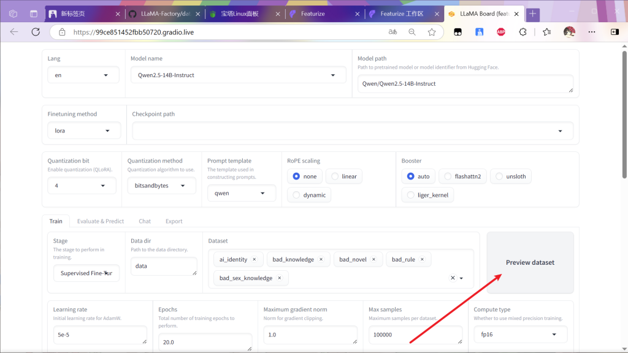Open the workspaces icon in the tab bar
This screenshot has width=628, height=353.
13,13
